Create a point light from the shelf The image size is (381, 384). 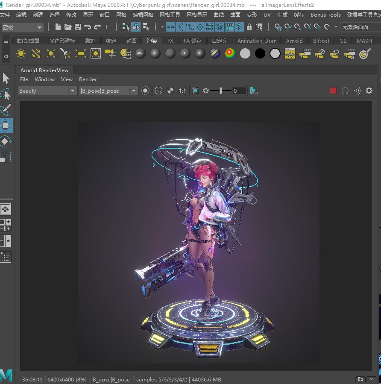[51, 53]
